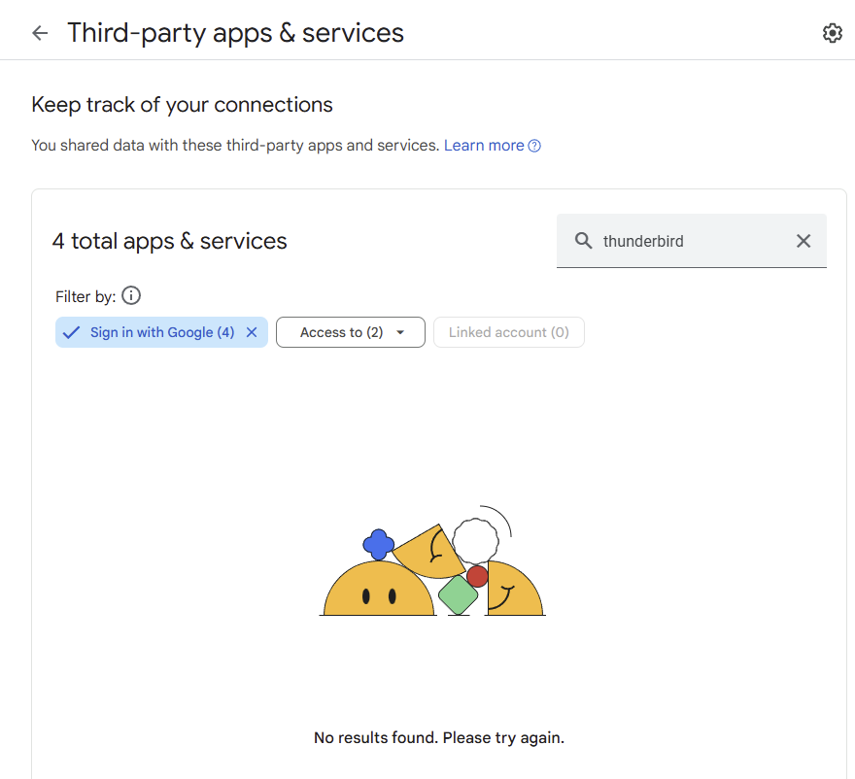855x779 pixels.
Task: Toggle the Linked account (0) filter chip
Action: (508, 332)
